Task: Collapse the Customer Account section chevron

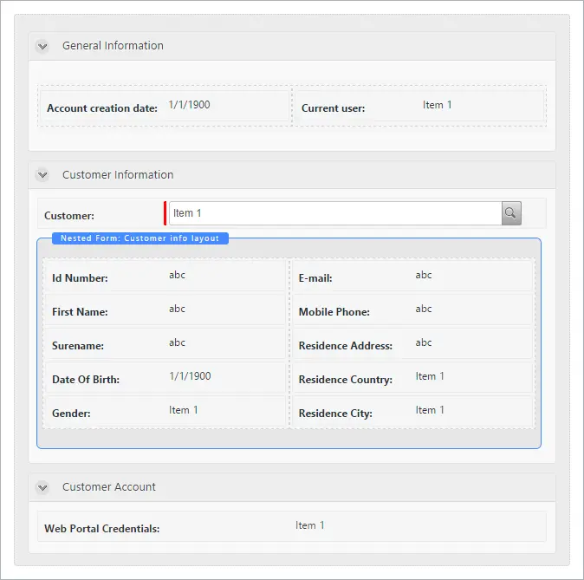Action: [42, 487]
